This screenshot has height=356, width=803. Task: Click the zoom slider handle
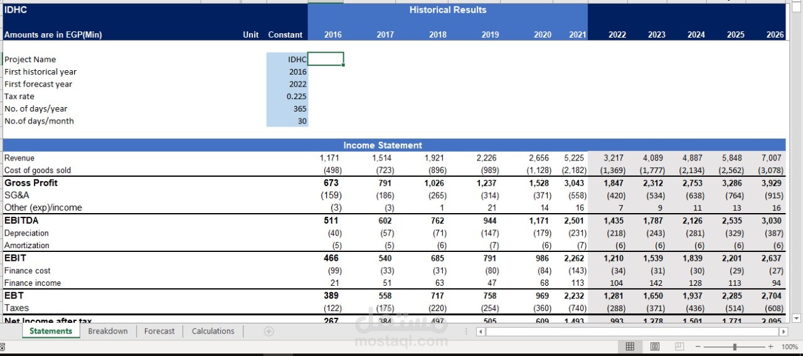point(735,347)
